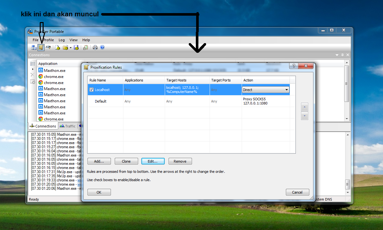The height and width of the screenshot is (230, 383).
Task: Open the Proxy Servers settings icon
Action: (34, 47)
